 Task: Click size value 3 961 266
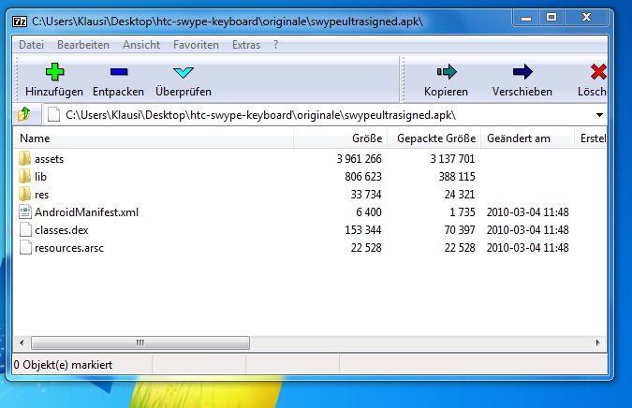360,159
